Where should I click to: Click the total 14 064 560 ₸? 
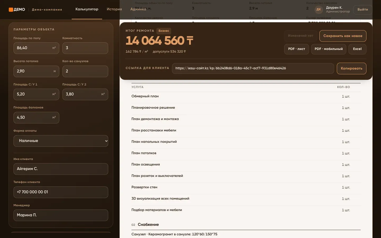160,41
